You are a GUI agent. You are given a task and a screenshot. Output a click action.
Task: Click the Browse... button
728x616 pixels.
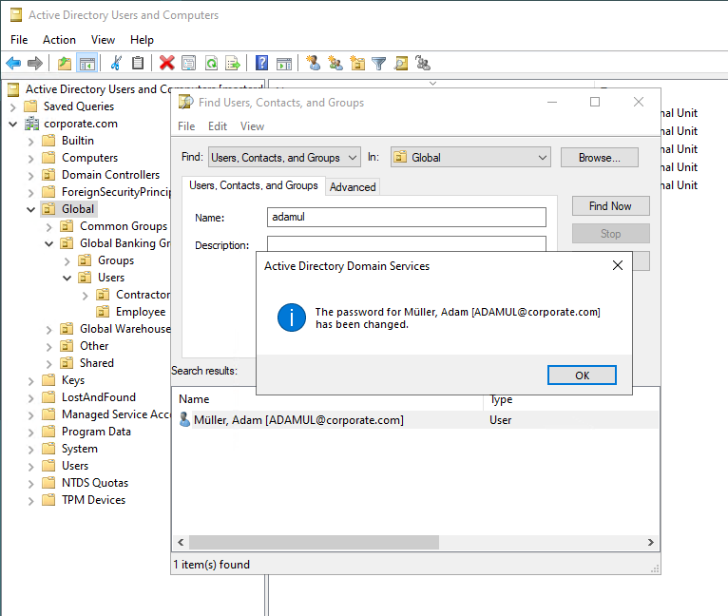pos(599,158)
